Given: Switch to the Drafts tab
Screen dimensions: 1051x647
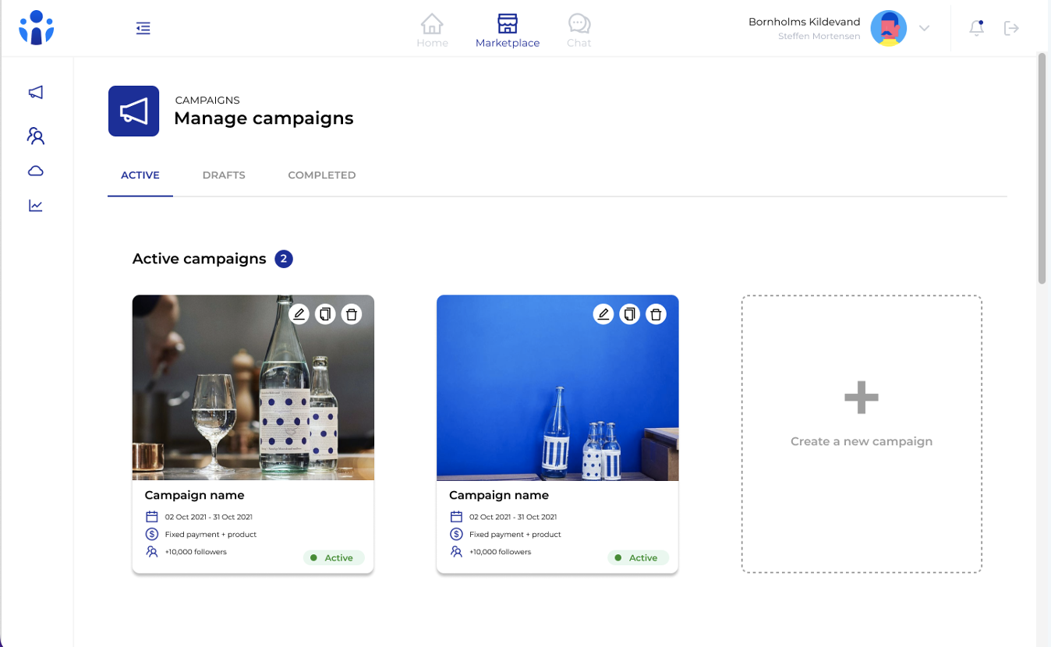Looking at the screenshot, I should pos(224,175).
